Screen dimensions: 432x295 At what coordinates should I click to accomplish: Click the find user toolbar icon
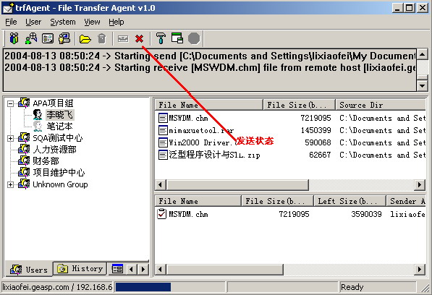click(x=31, y=38)
